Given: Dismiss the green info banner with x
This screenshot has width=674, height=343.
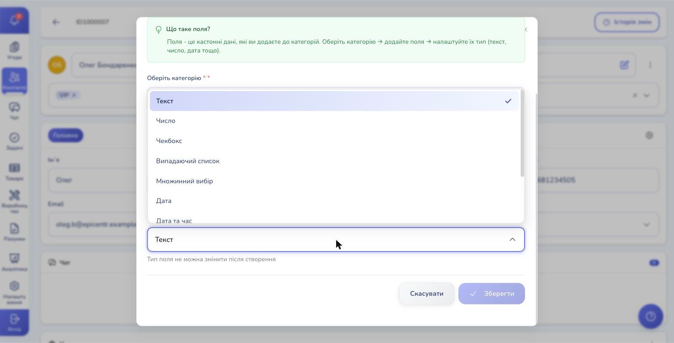Looking at the screenshot, I should point(525,29).
